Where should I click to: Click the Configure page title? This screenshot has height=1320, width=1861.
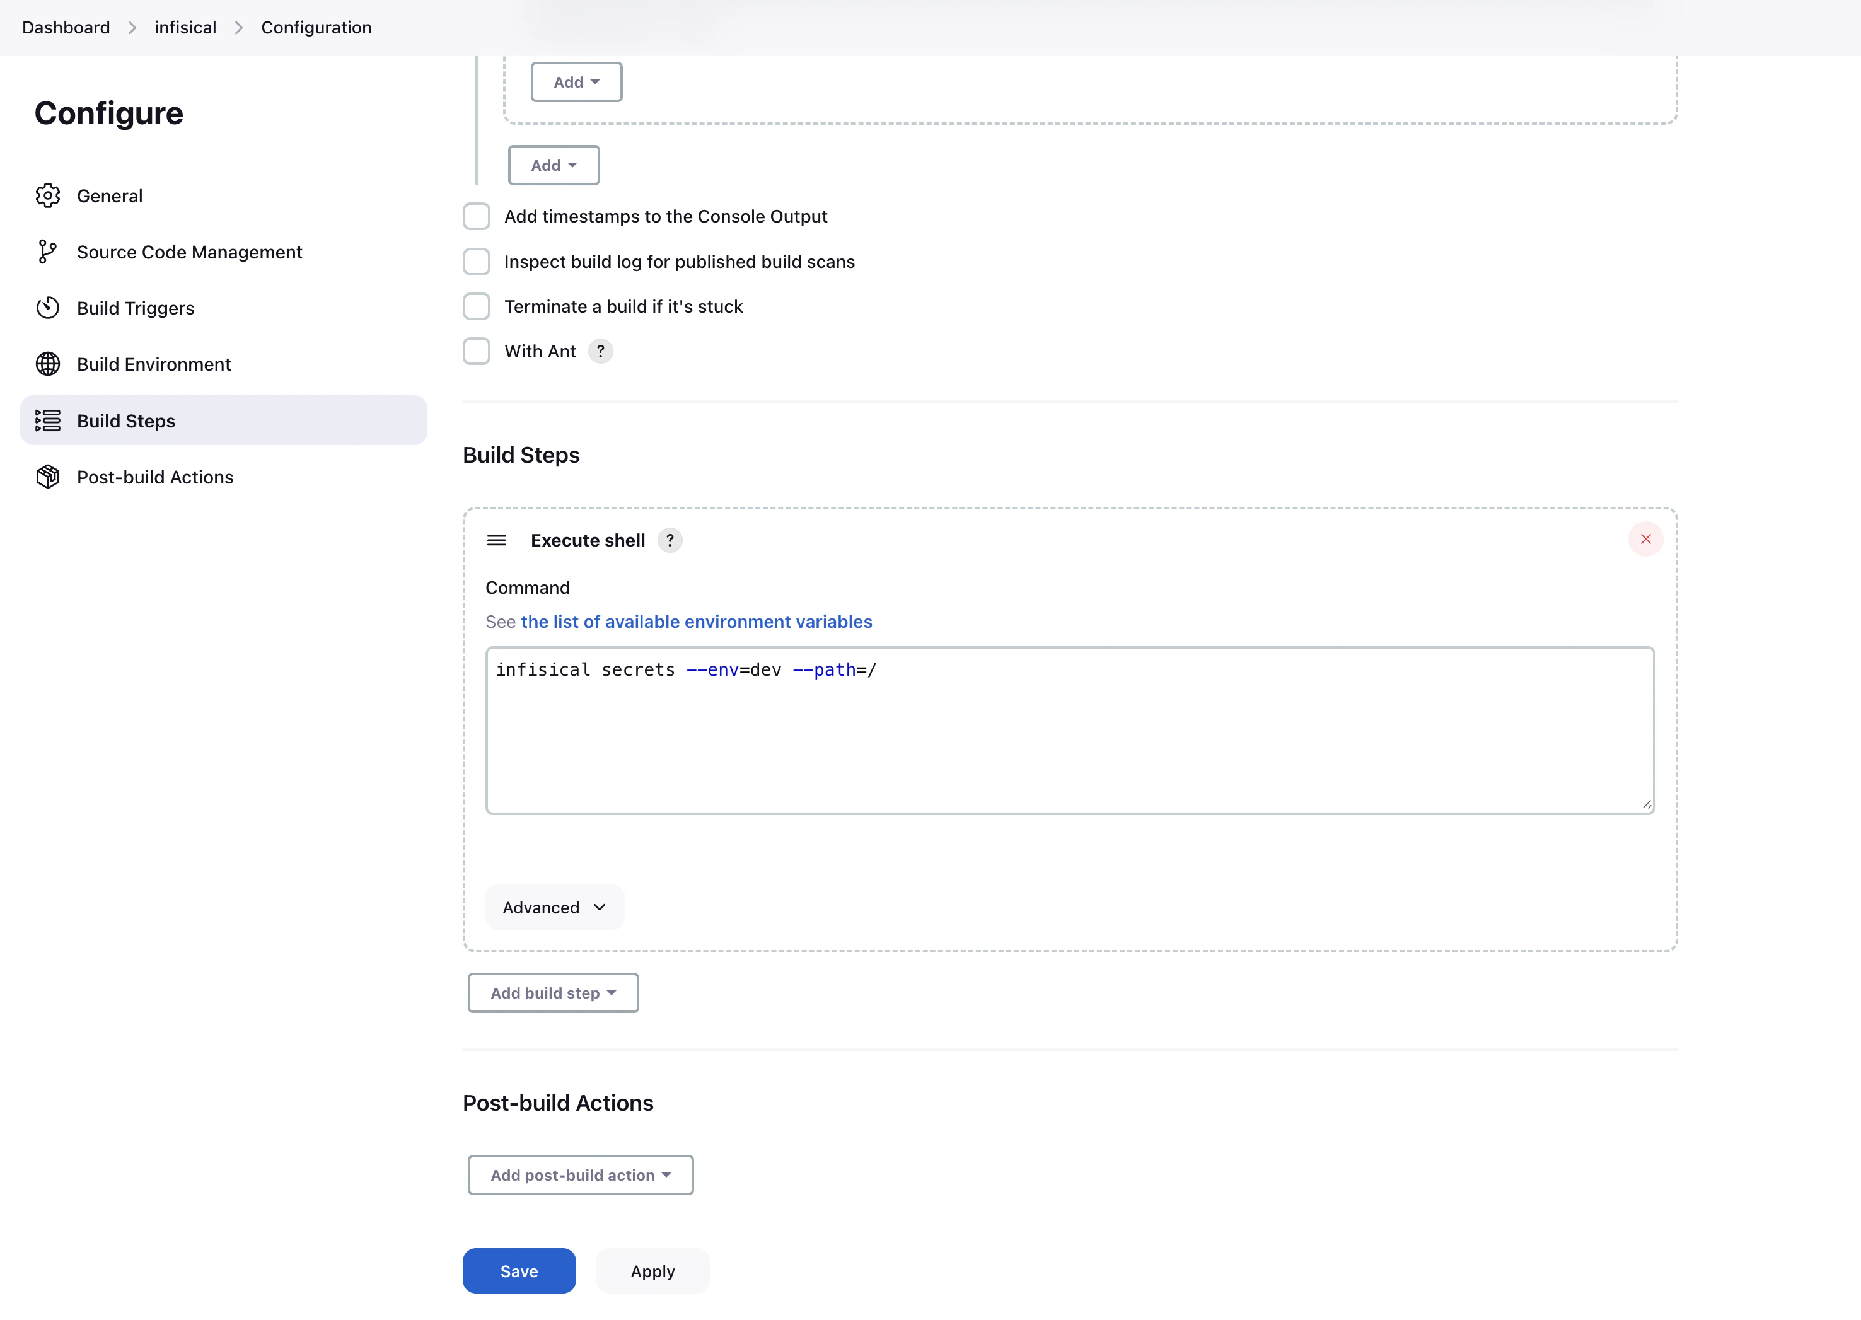[109, 113]
